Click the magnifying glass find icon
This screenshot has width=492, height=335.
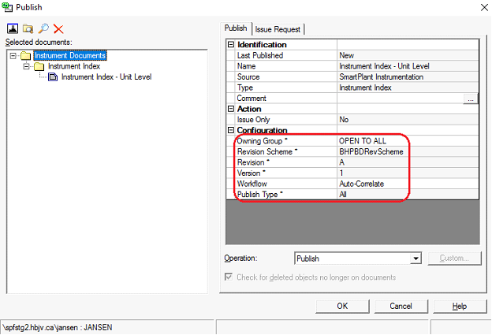pyautogui.click(x=43, y=29)
